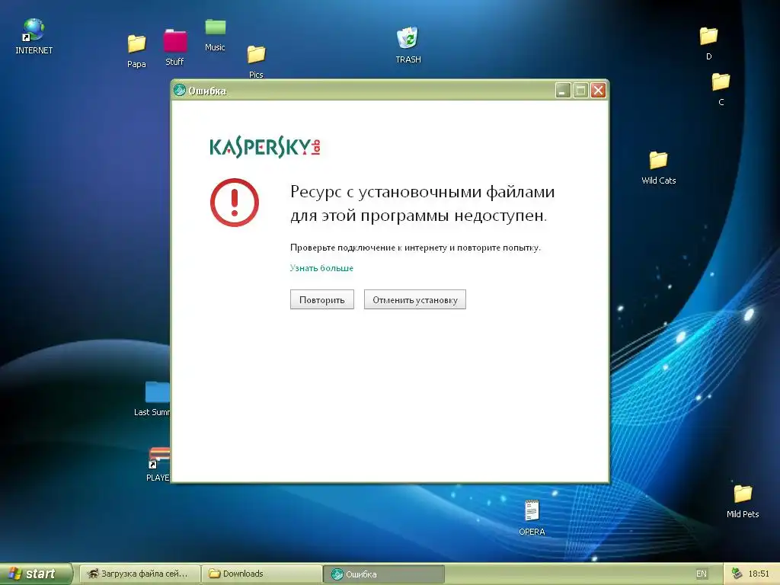Switch to Загрузка файла taskbar window
This screenshot has height=585, width=780.
pos(139,574)
